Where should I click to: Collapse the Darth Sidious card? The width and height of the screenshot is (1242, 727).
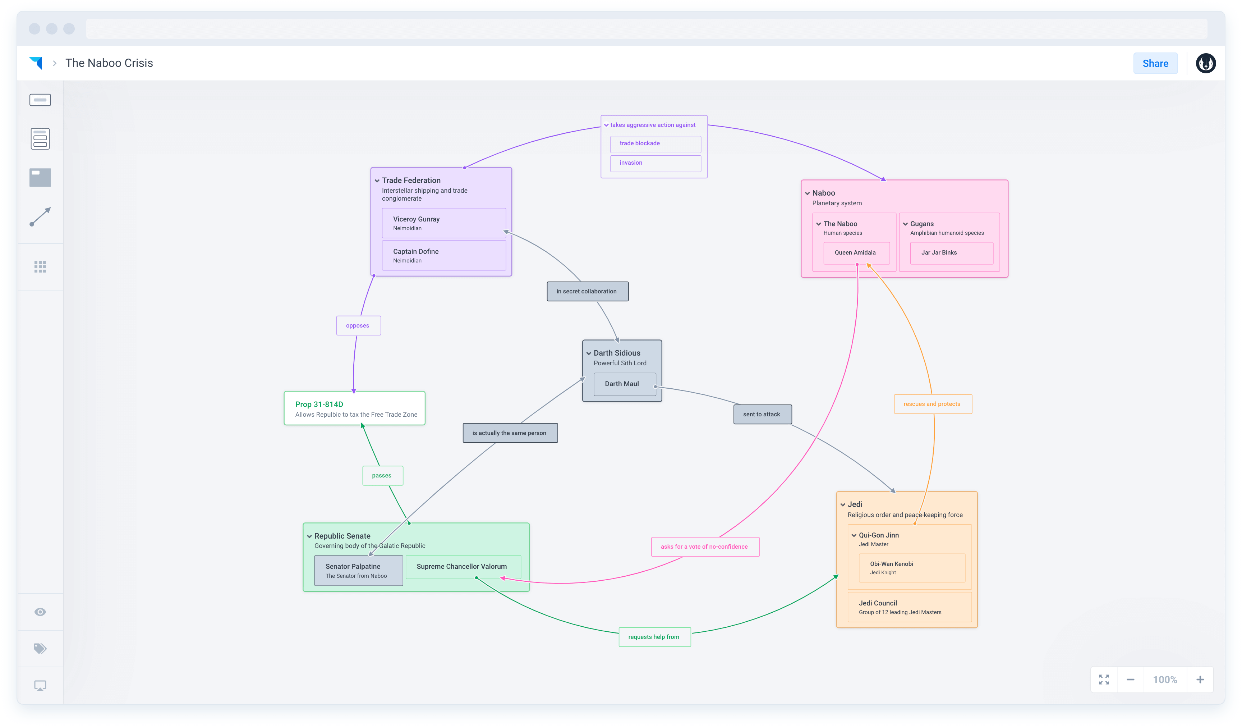point(588,354)
